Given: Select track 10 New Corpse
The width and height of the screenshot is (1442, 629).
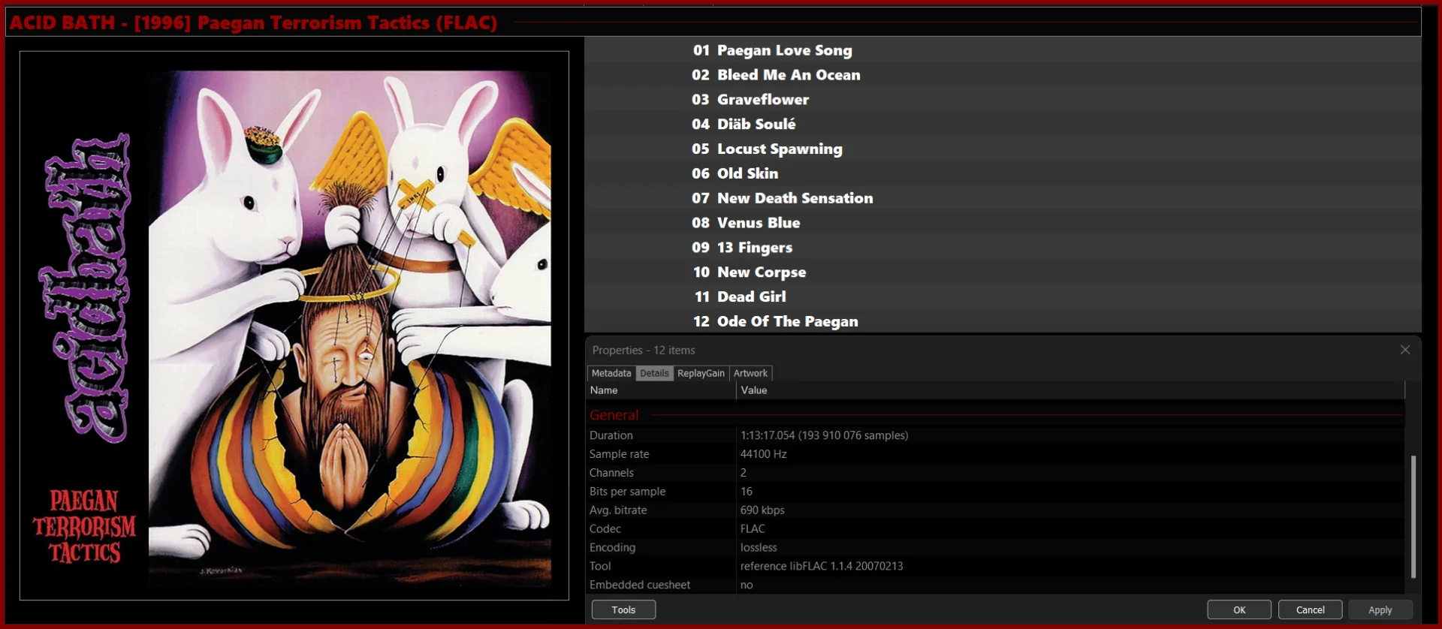Looking at the screenshot, I should 1003,272.
